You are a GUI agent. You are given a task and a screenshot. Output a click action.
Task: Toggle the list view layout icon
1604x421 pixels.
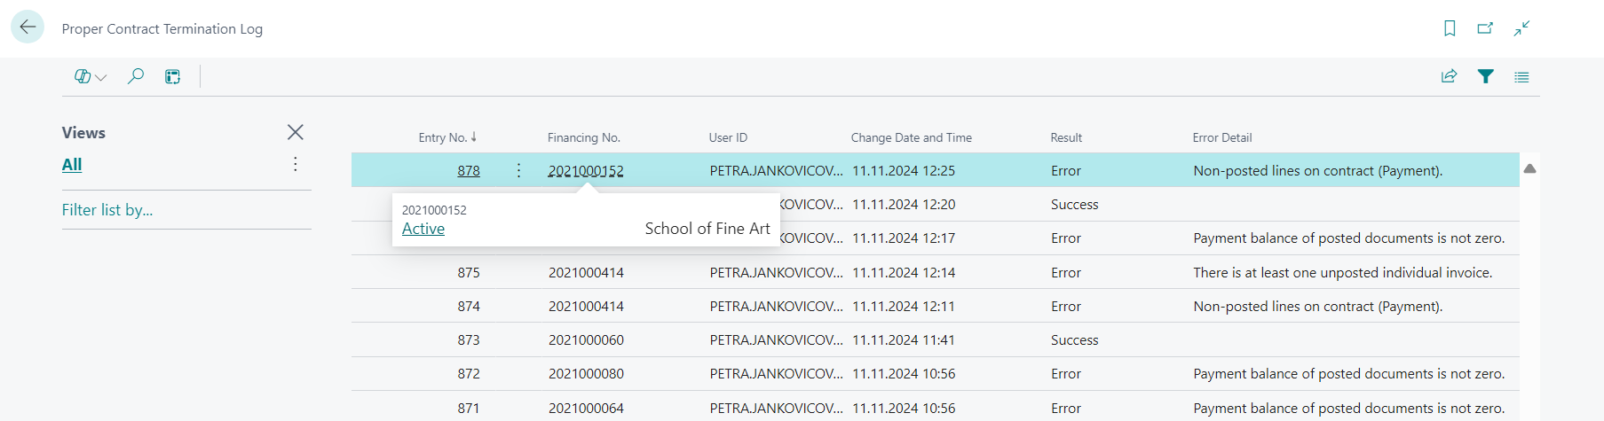click(1521, 77)
